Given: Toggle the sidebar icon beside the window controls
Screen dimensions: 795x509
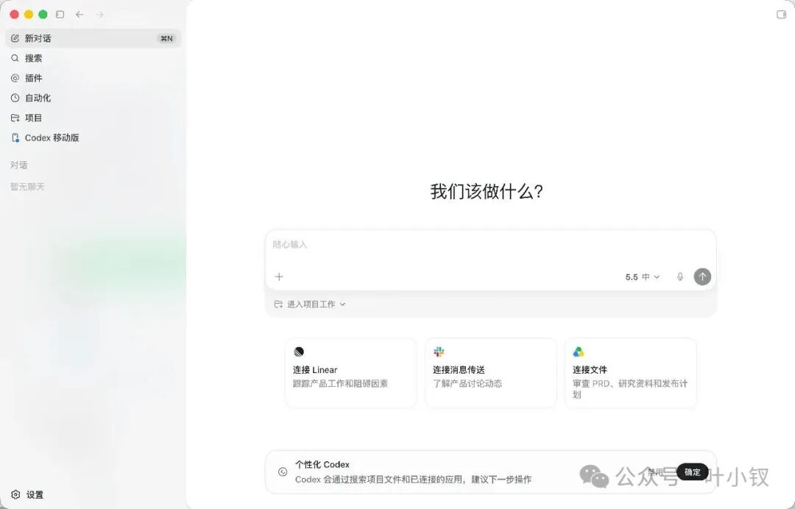Looking at the screenshot, I should coord(60,15).
